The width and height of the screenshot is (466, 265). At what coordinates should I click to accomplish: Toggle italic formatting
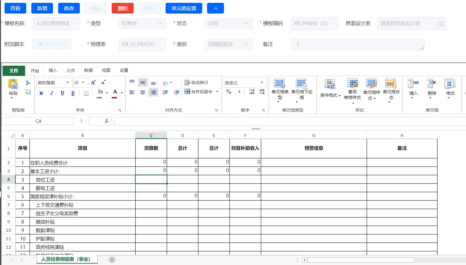[x=52, y=93]
